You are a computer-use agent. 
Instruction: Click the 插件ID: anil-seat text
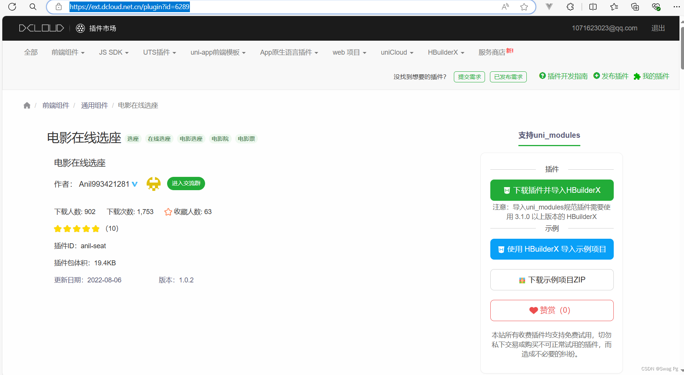80,246
